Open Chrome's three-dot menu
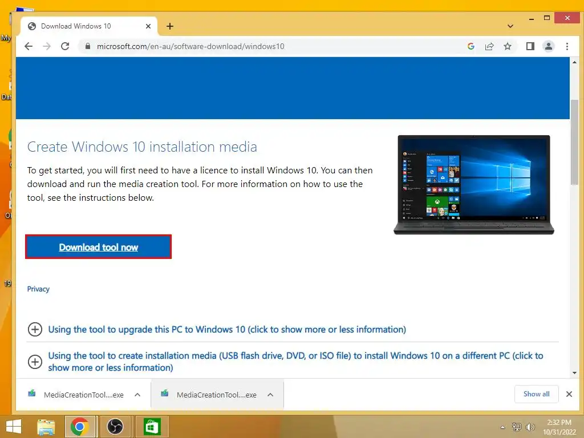The height and width of the screenshot is (438, 584). [567, 46]
